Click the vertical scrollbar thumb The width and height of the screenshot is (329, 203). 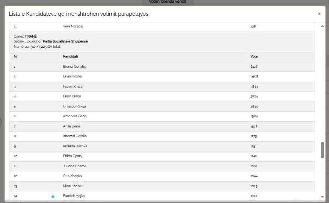pyautogui.click(x=323, y=150)
